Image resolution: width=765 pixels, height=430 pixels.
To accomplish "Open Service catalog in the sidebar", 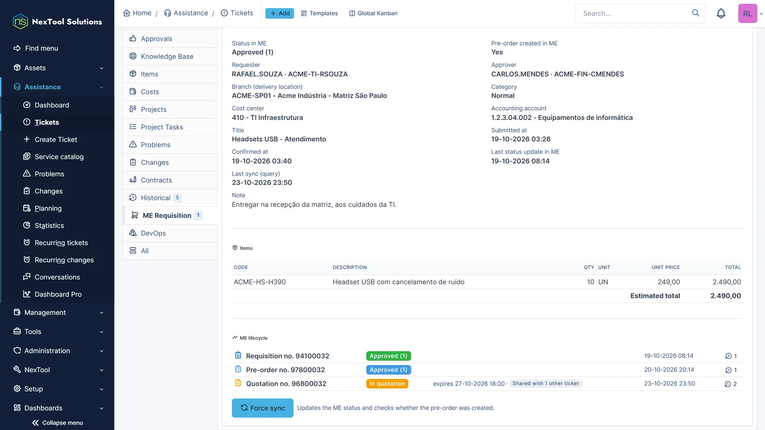I will tap(57, 157).
